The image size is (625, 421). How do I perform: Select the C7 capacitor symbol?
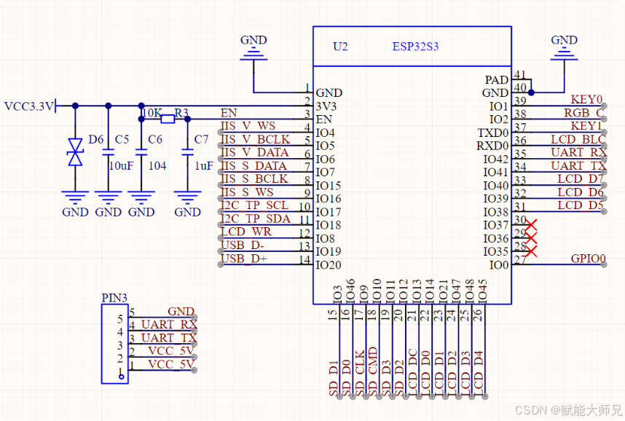187,152
